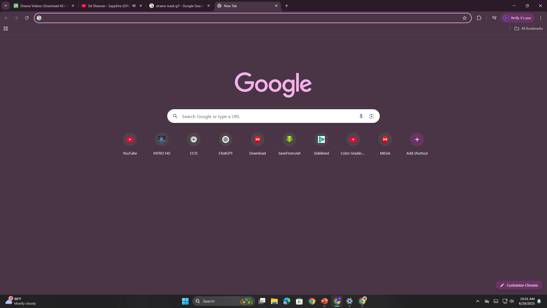Reload the current page
The height and width of the screenshot is (308, 547).
tap(27, 18)
